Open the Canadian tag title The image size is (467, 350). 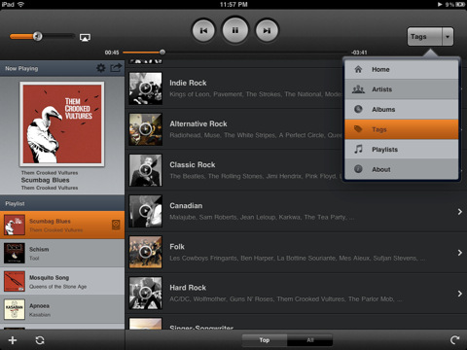coord(186,206)
